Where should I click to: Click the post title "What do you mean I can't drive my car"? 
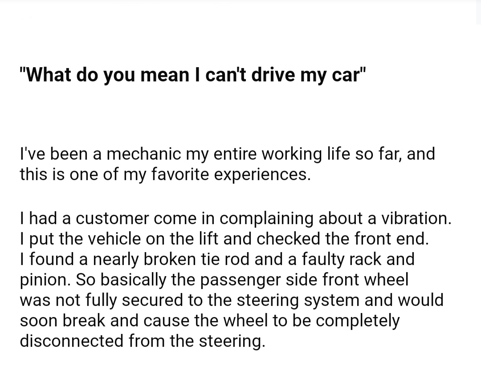193,74
